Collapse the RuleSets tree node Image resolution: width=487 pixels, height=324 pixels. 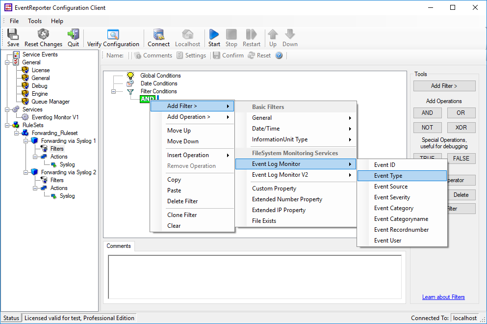tap(7, 125)
